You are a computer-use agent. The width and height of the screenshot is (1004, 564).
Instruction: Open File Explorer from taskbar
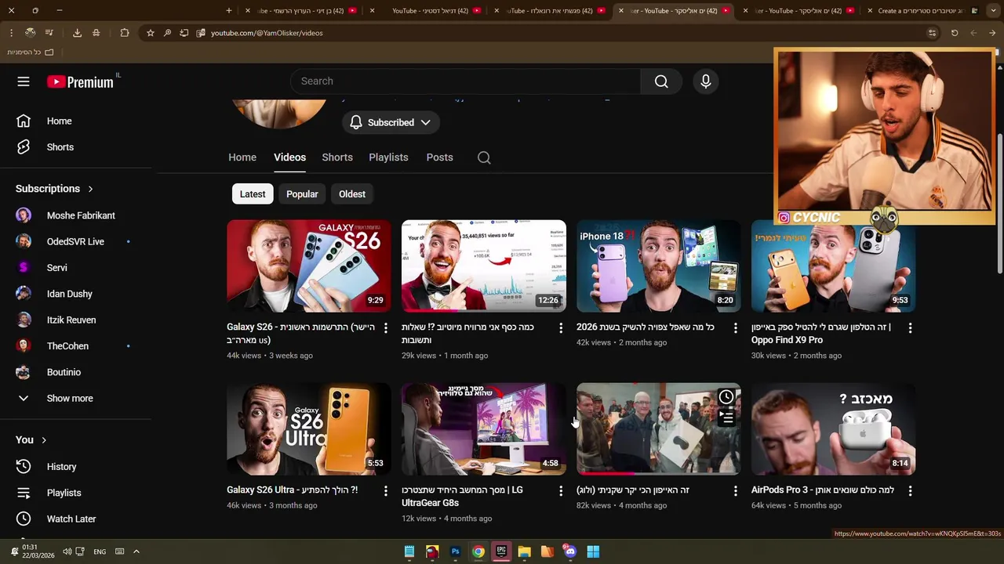[x=524, y=551]
